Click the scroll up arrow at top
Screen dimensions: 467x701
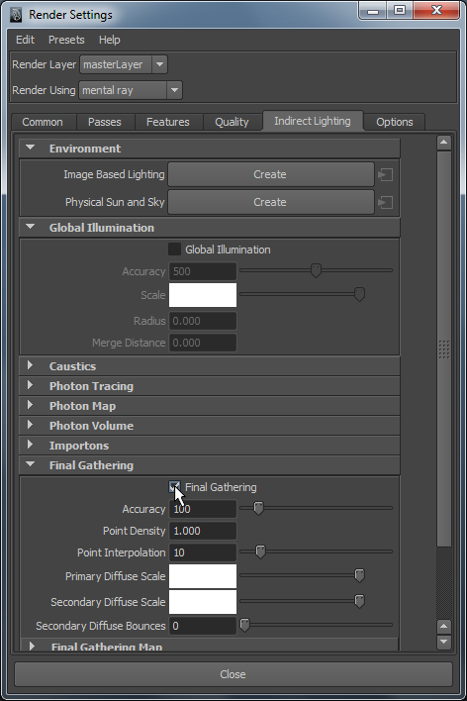point(444,143)
